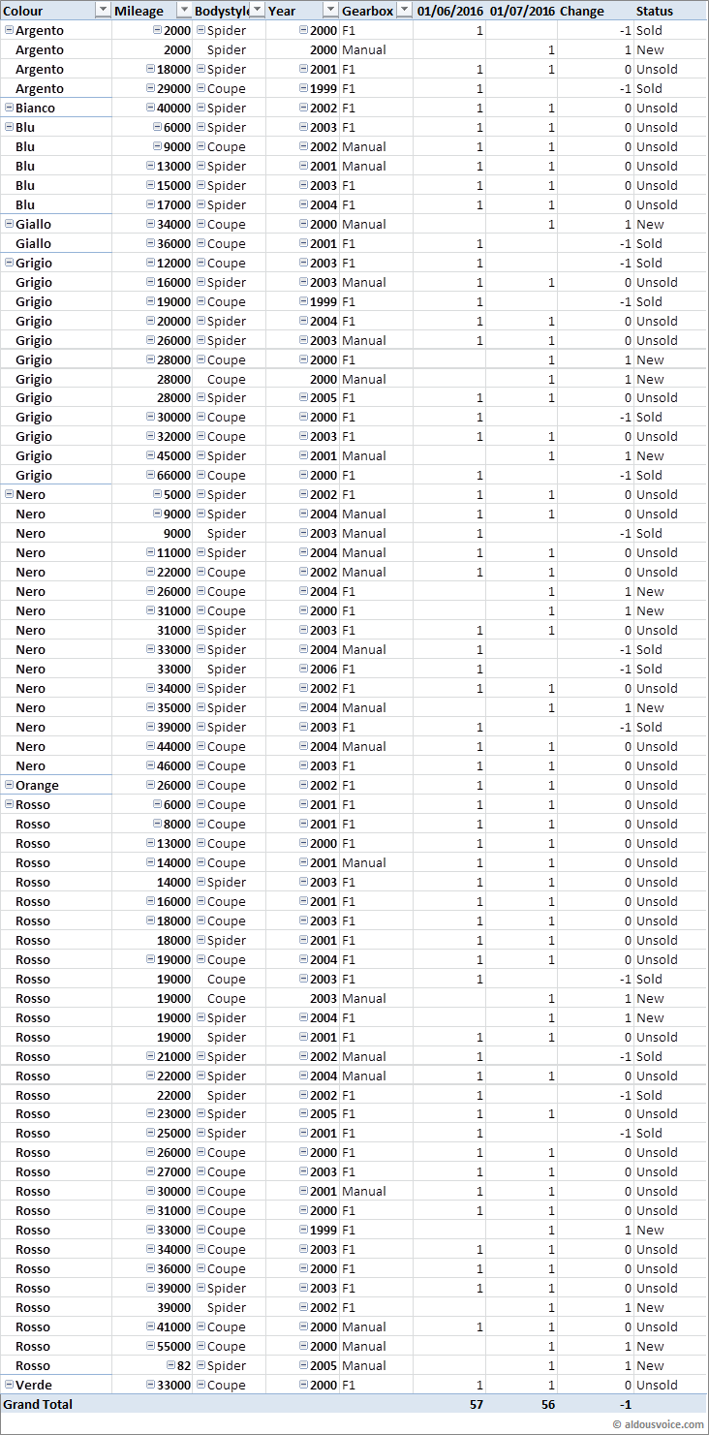The width and height of the screenshot is (709, 1435).
Task: Select the Status column header cell
Action: click(655, 11)
